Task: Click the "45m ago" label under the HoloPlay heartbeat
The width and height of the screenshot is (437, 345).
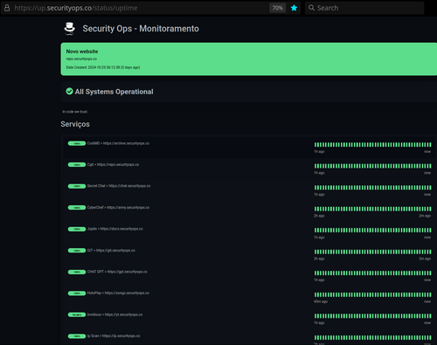Action: tap(321, 301)
